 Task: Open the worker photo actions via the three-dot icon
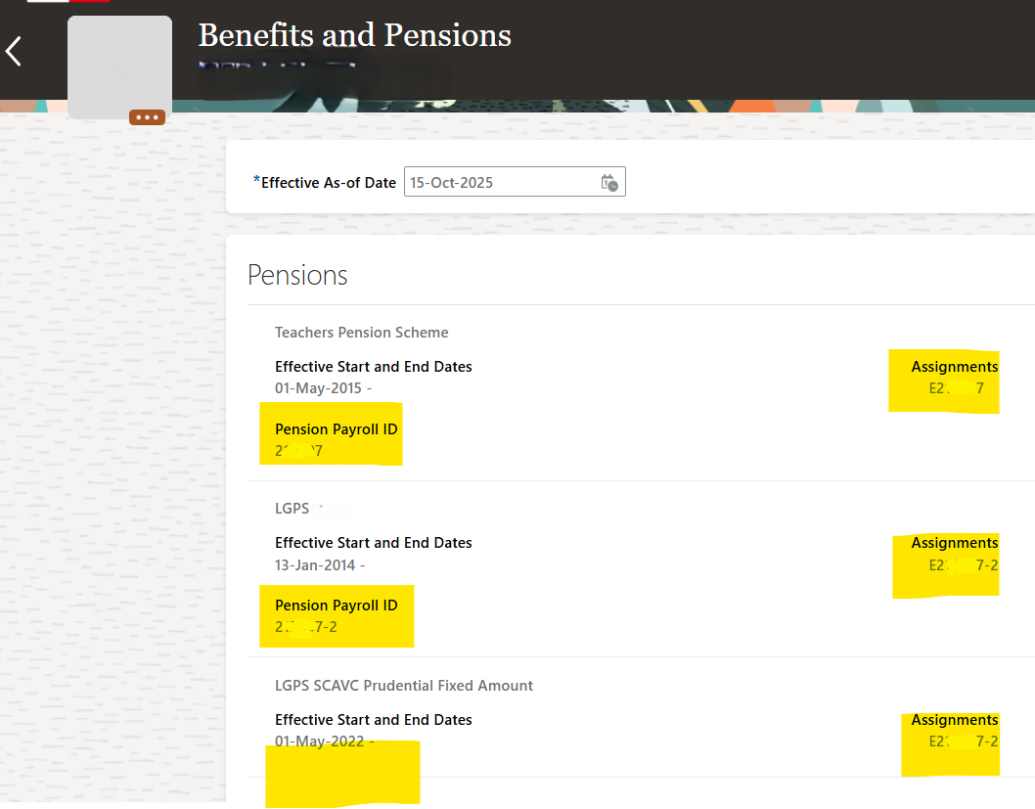147,116
